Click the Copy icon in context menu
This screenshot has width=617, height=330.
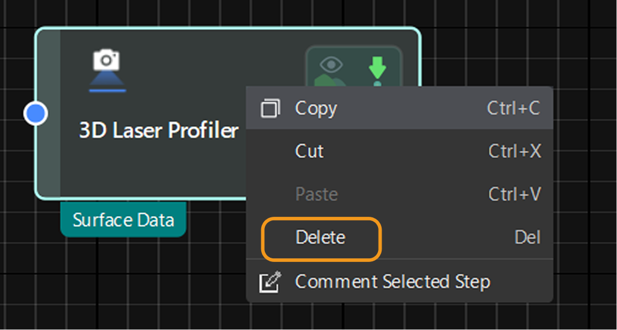coord(270,109)
